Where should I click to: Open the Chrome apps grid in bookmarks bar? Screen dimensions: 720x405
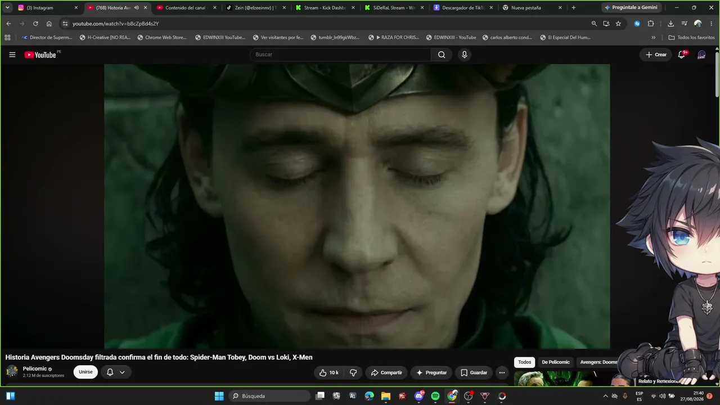click(x=7, y=38)
